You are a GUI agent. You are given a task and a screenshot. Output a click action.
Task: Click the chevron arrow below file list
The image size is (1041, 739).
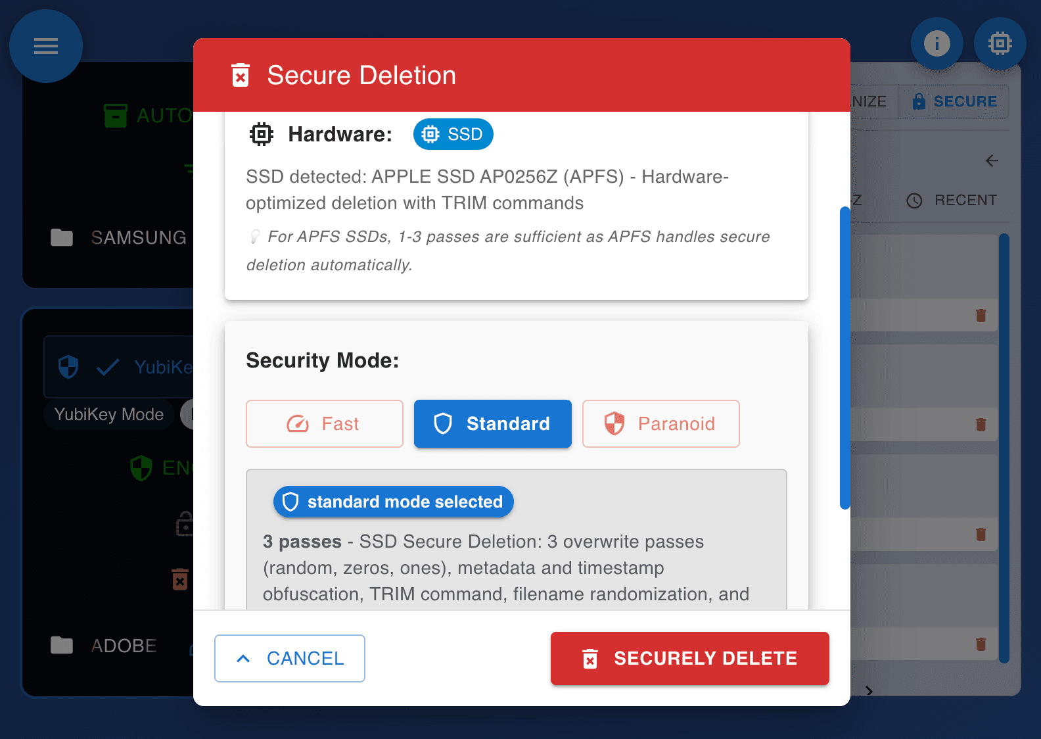click(869, 690)
